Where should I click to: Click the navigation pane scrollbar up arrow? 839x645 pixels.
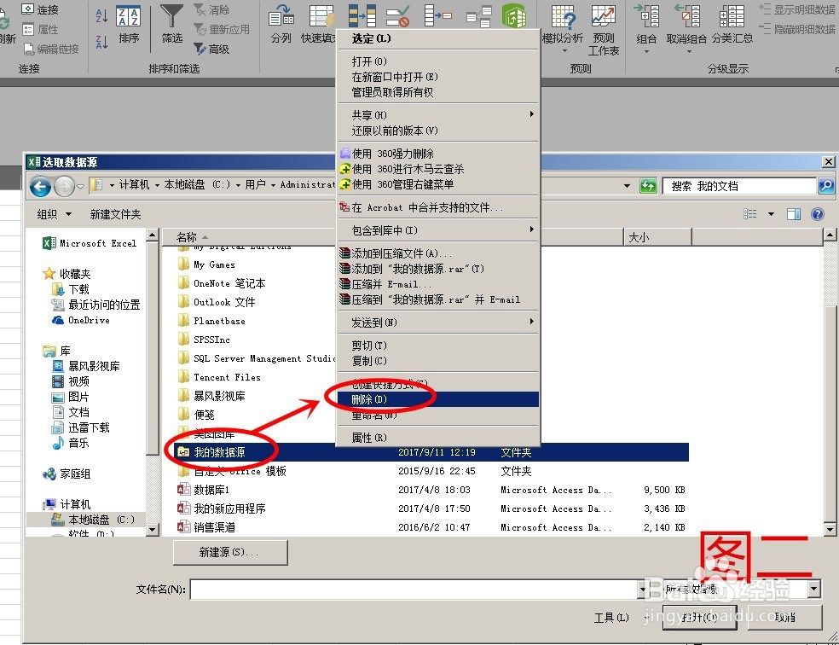152,235
